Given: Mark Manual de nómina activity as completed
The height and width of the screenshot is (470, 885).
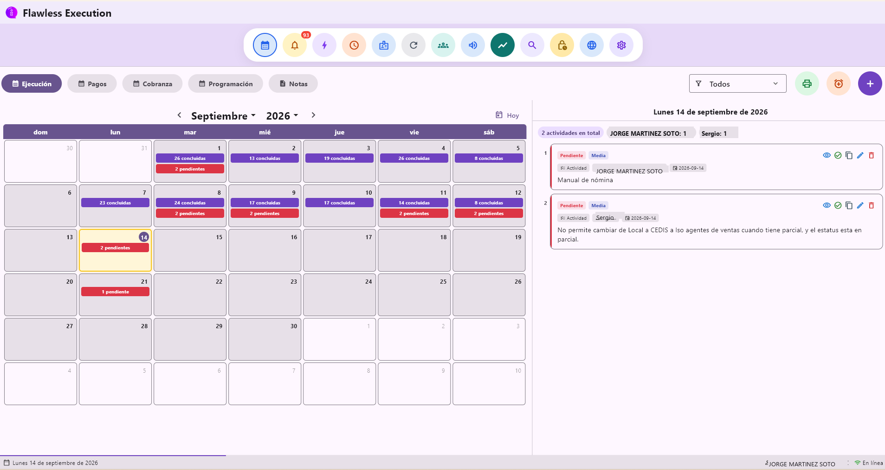Looking at the screenshot, I should (x=838, y=155).
